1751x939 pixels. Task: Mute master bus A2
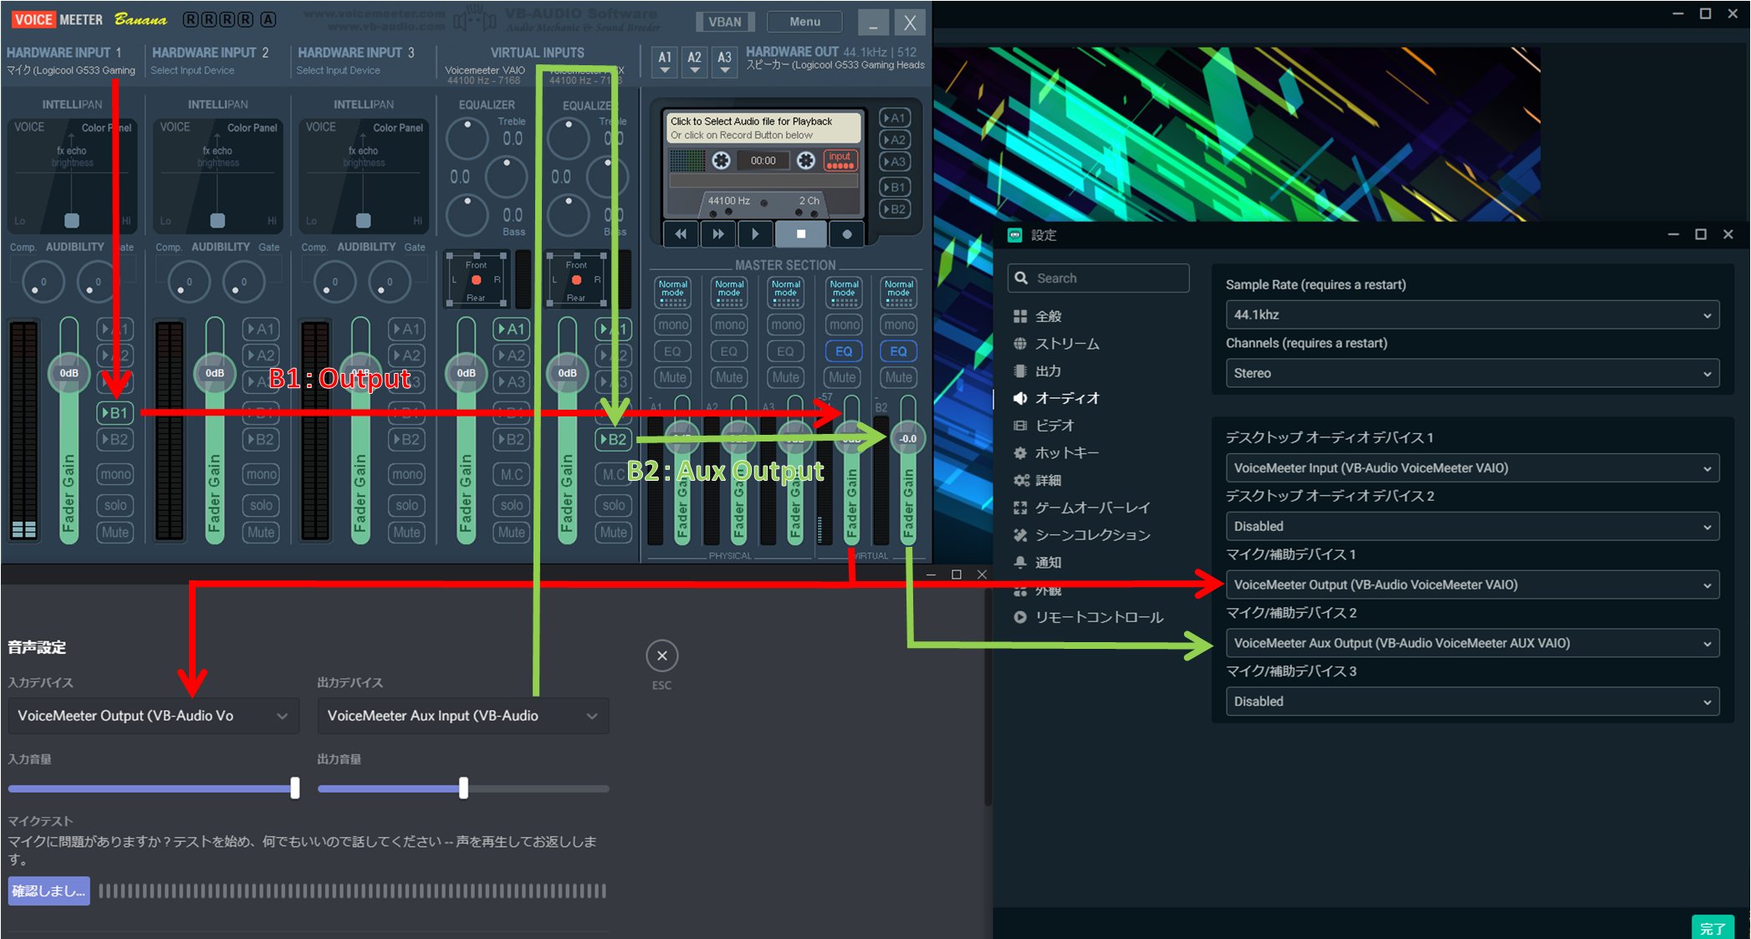coord(729,377)
